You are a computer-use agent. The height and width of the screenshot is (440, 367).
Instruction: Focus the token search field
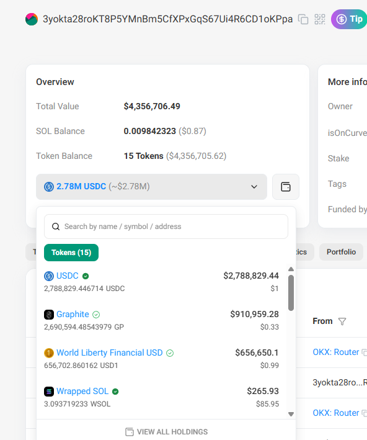(x=166, y=227)
